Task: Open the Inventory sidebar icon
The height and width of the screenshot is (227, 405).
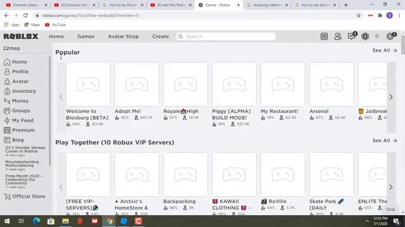Action: [7, 91]
